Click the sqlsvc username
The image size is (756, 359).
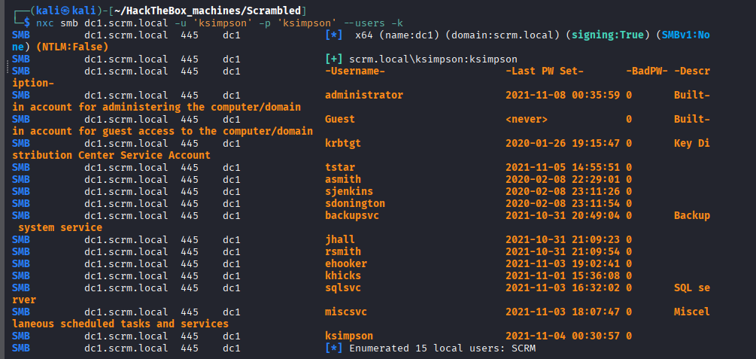(x=343, y=288)
